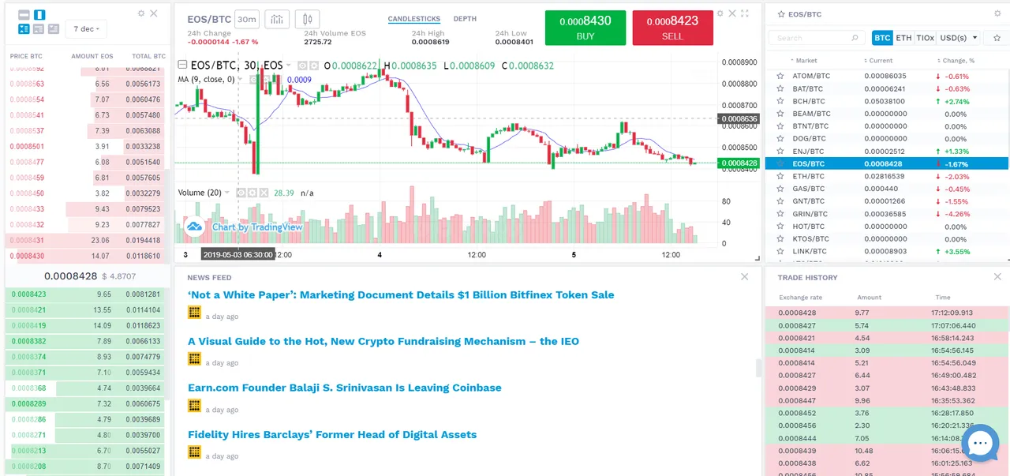Expand chart to fullscreen
Viewport: 1010px width, 476px height.
pyautogui.click(x=745, y=13)
